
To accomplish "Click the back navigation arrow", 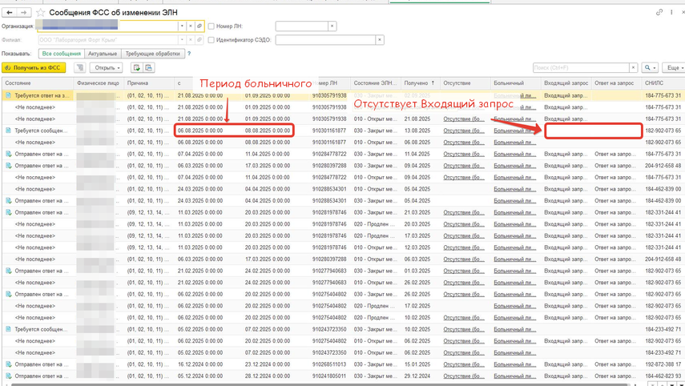I will [x=10, y=13].
